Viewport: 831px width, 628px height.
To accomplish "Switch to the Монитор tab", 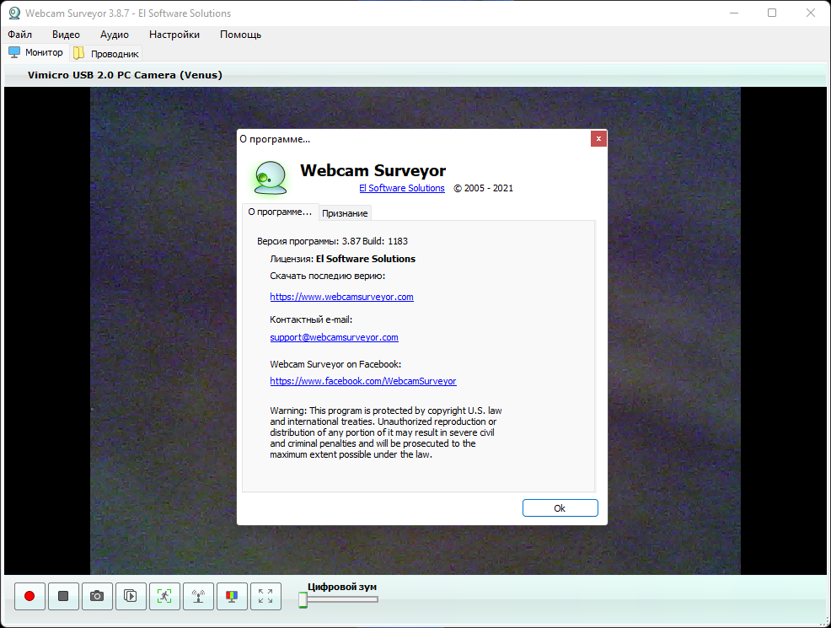I will point(36,52).
